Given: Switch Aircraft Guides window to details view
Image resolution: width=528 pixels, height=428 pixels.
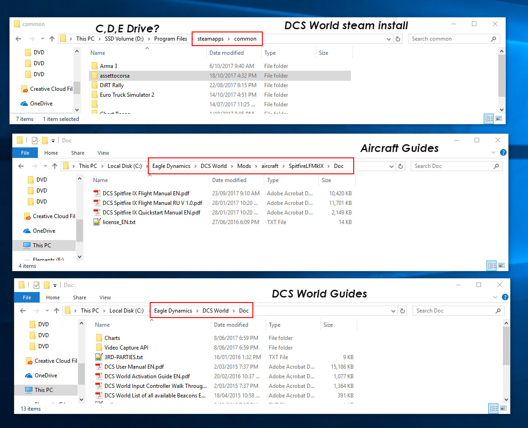Looking at the screenshot, I should pyautogui.click(x=491, y=266).
